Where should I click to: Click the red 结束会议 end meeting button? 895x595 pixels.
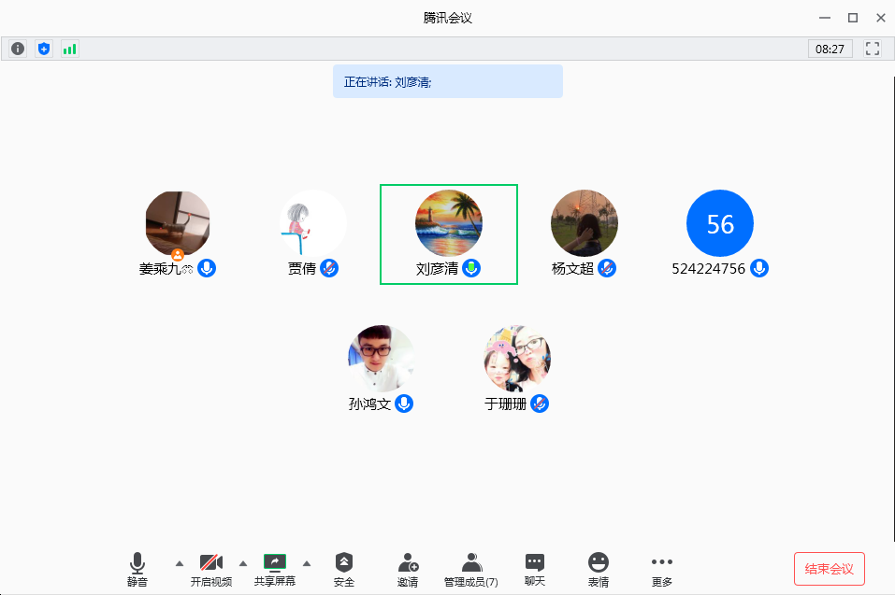coord(830,569)
